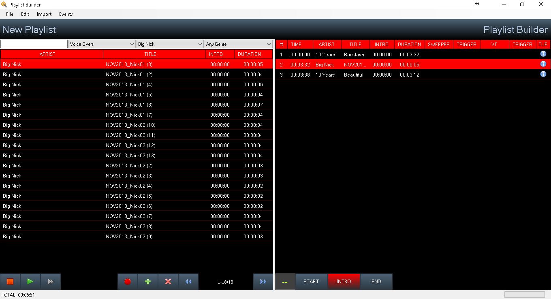551x299 pixels.
Task: Click the Playlist Builder app icon in title bar
Action: pos(4,4)
